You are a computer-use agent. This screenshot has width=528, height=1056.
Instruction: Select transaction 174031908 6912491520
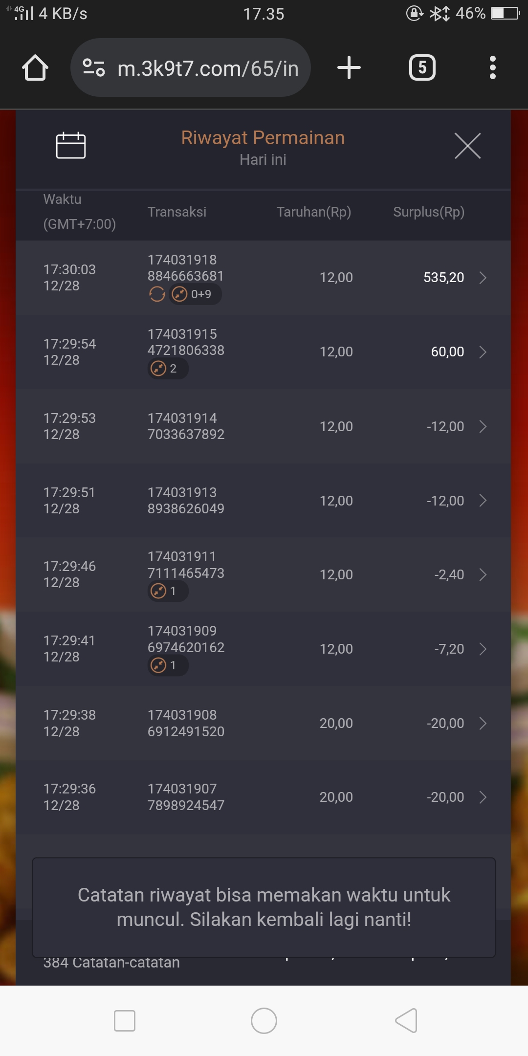(186, 723)
